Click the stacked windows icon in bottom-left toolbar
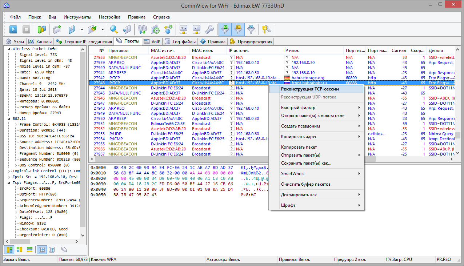The image size is (464, 266). coord(64,249)
